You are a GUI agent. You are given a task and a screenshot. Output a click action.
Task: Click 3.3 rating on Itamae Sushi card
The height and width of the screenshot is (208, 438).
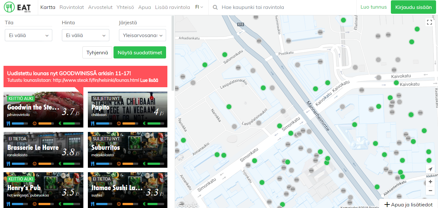point(155,193)
